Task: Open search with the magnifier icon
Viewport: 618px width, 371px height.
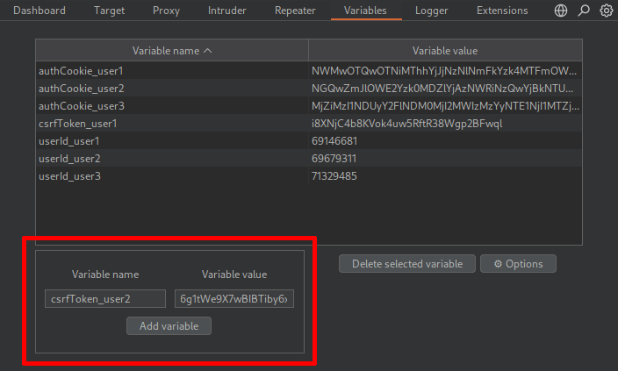Action: coord(584,11)
